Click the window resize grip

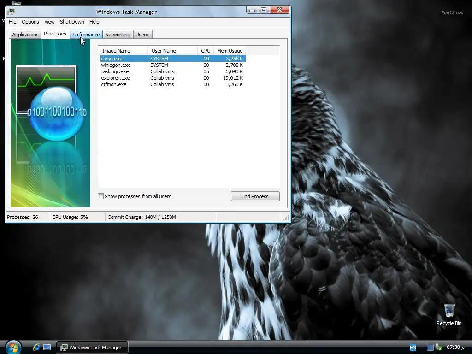[x=286, y=218]
